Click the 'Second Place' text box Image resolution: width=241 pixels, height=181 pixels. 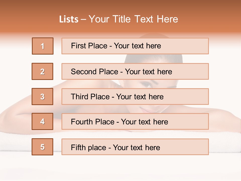[x=135, y=71]
